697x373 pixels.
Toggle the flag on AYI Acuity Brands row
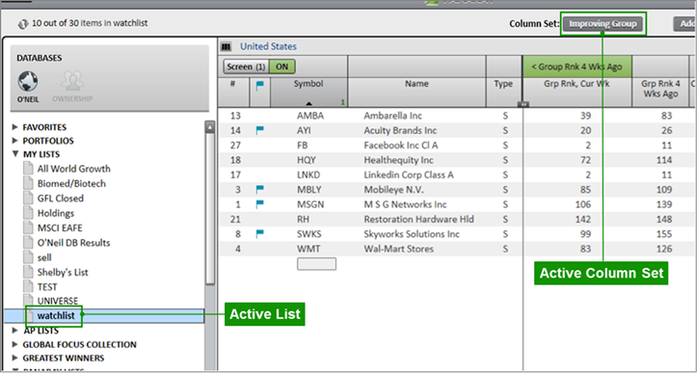click(260, 130)
